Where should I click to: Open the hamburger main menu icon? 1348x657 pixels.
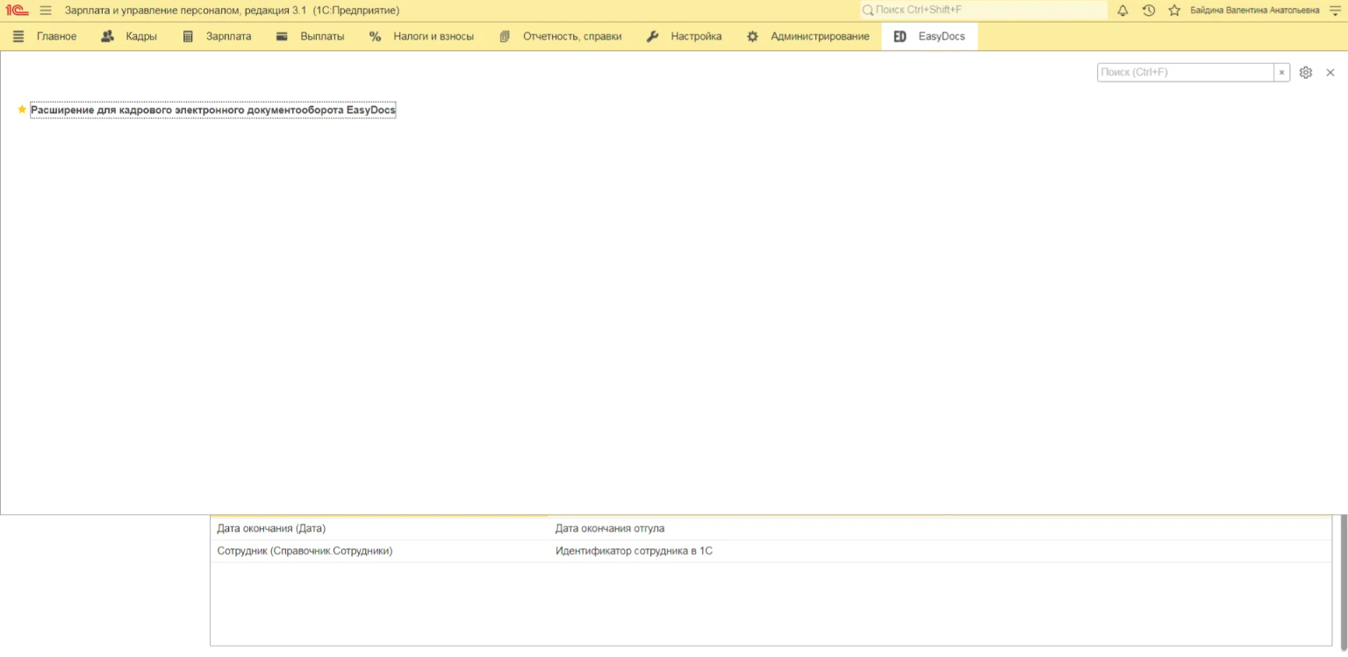(46, 11)
